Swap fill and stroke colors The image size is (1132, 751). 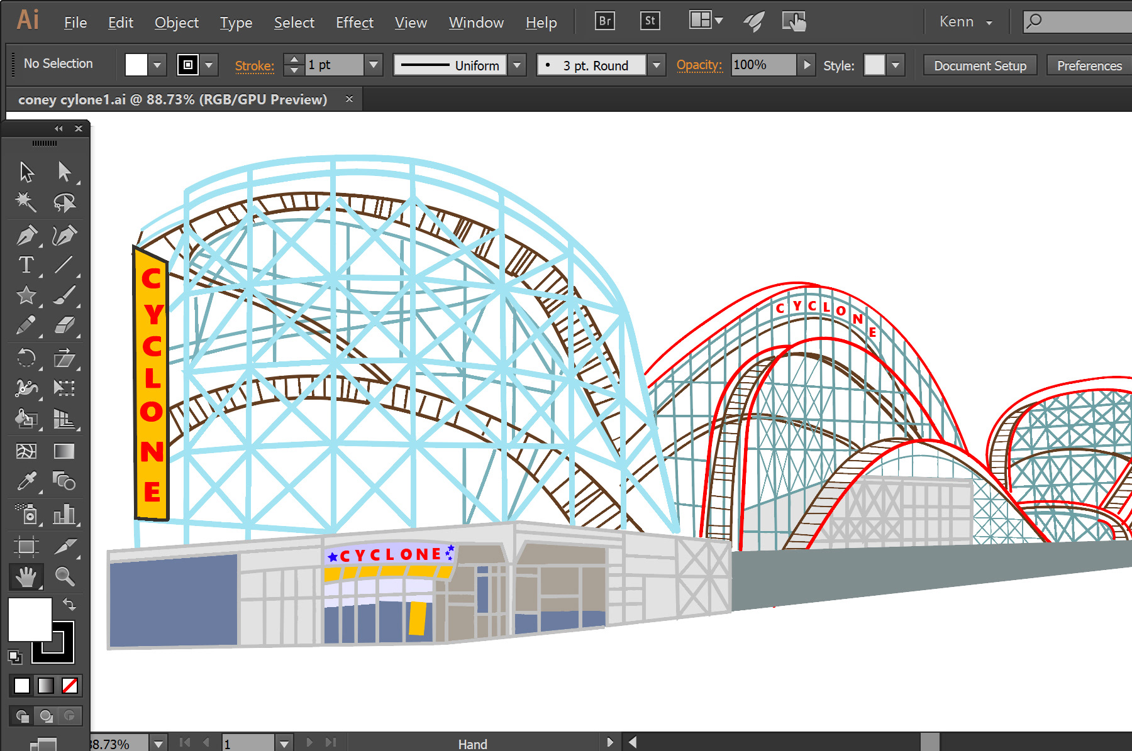69,604
